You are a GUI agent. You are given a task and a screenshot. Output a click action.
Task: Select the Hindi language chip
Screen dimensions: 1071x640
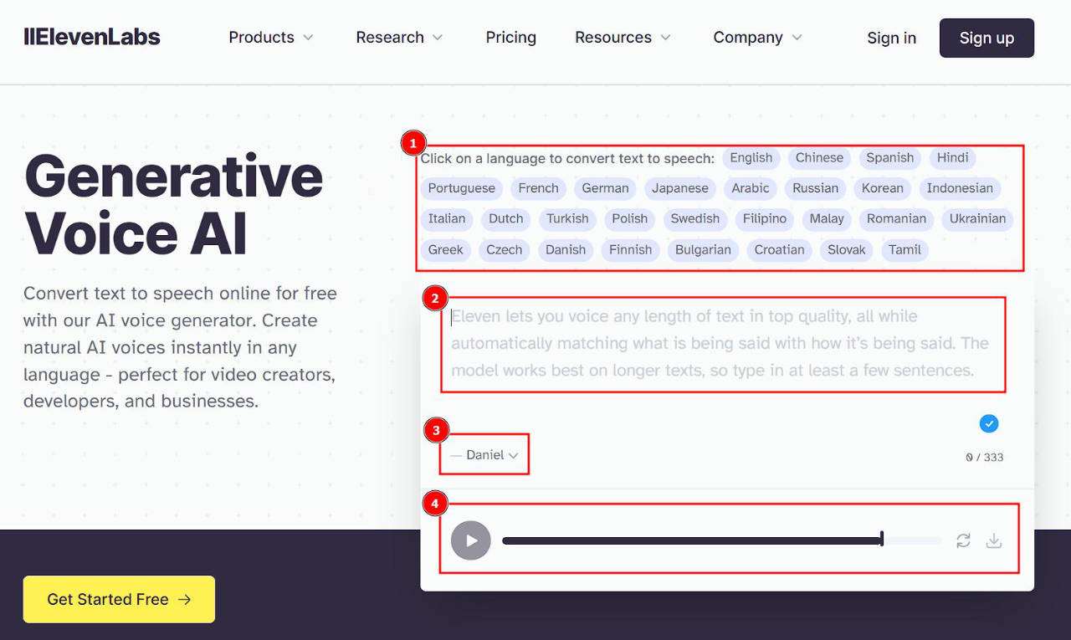(953, 158)
